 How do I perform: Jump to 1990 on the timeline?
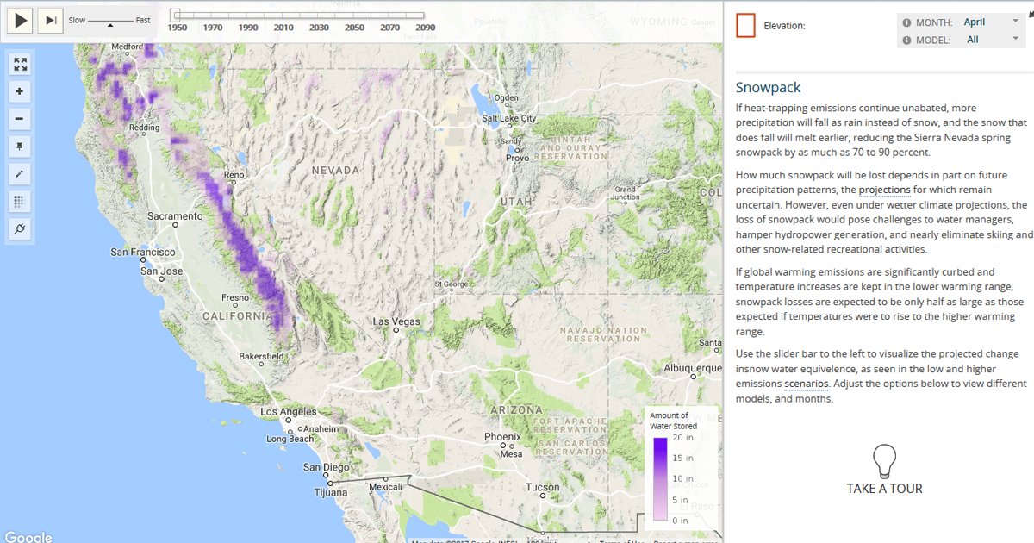point(248,28)
